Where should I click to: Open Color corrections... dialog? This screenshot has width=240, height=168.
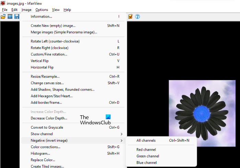(73, 147)
